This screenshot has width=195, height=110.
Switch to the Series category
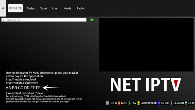point(31,8)
